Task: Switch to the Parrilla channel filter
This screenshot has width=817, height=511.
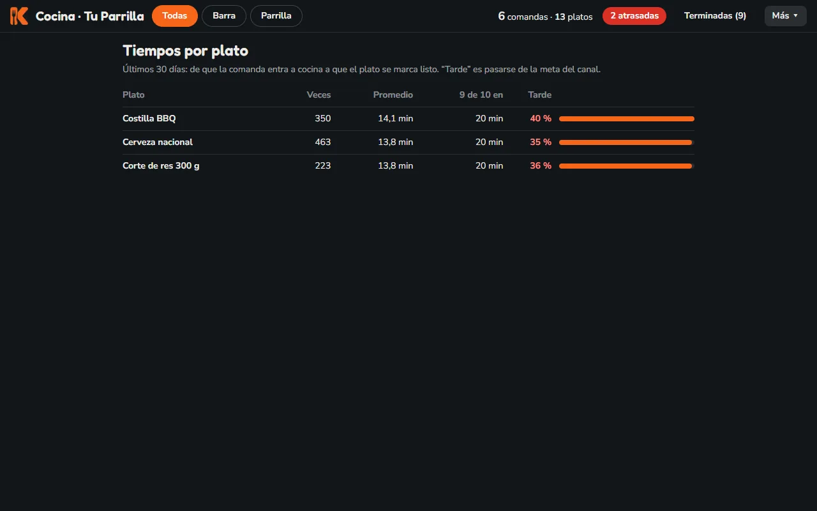Action: [276, 16]
